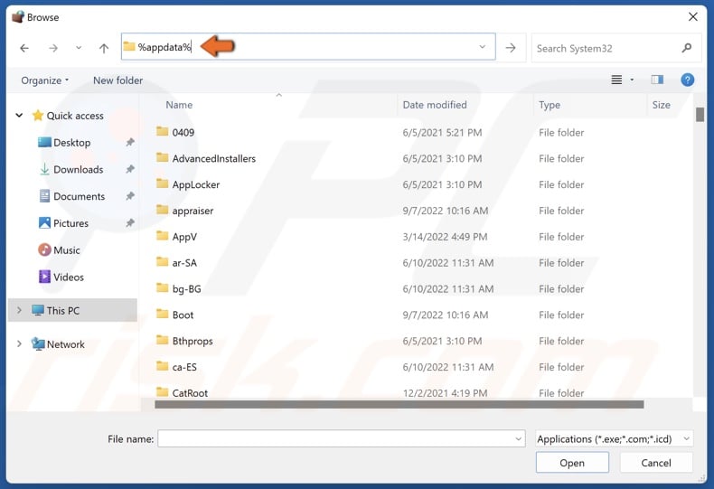Go forward using the forward arrow
This screenshot has width=714, height=489.
click(53, 48)
